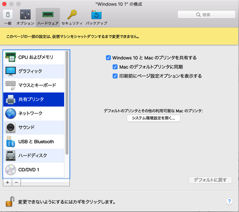239x212 pixels.
Task: Select the CPU およびメモリ chip icon
Action: pyautogui.click(x=10, y=57)
